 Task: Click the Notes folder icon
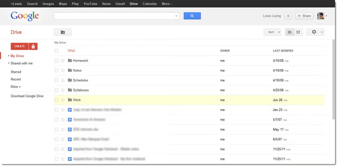(70, 70)
